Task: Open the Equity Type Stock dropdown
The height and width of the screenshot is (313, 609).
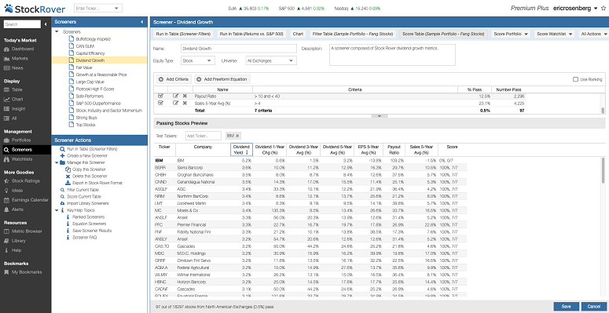Action: point(198,61)
